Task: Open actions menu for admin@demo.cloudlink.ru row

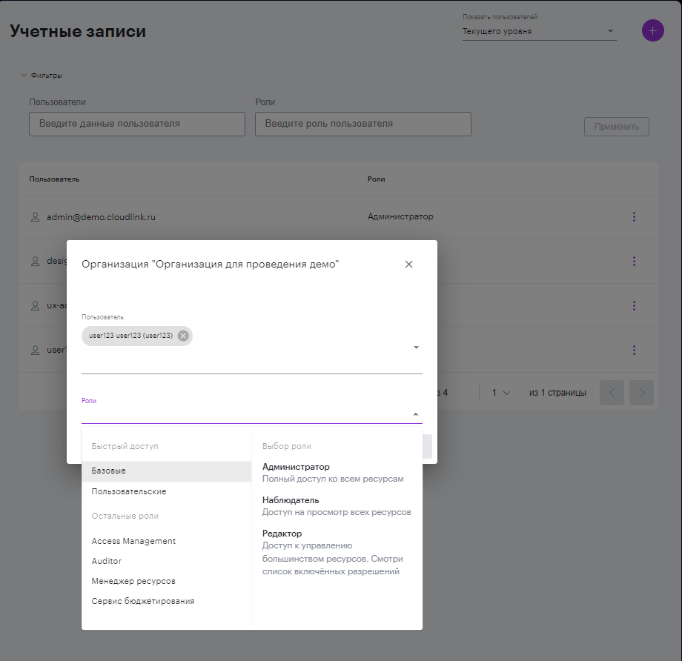Action: click(x=634, y=216)
